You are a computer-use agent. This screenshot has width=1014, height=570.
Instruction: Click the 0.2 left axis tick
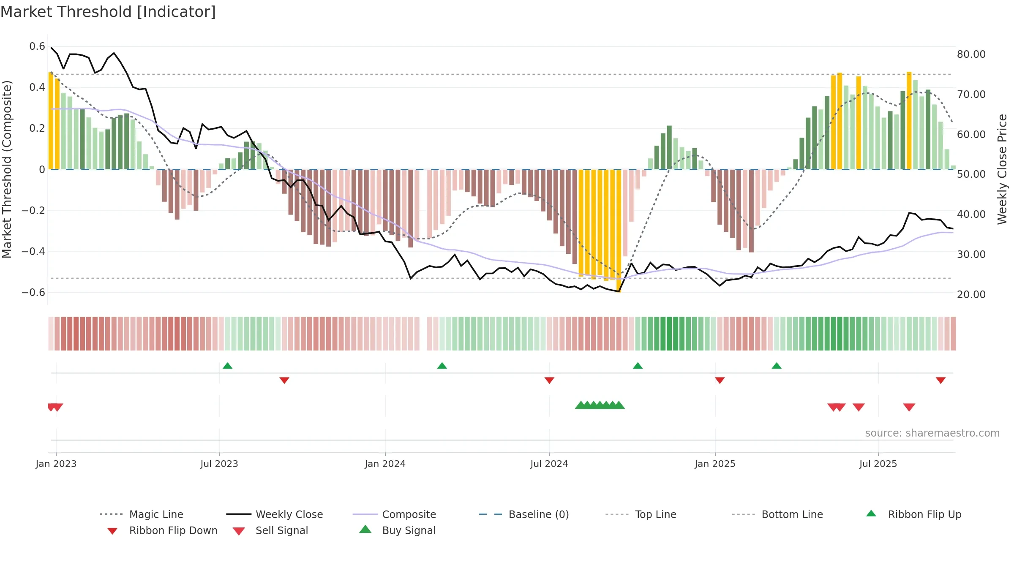(x=37, y=128)
